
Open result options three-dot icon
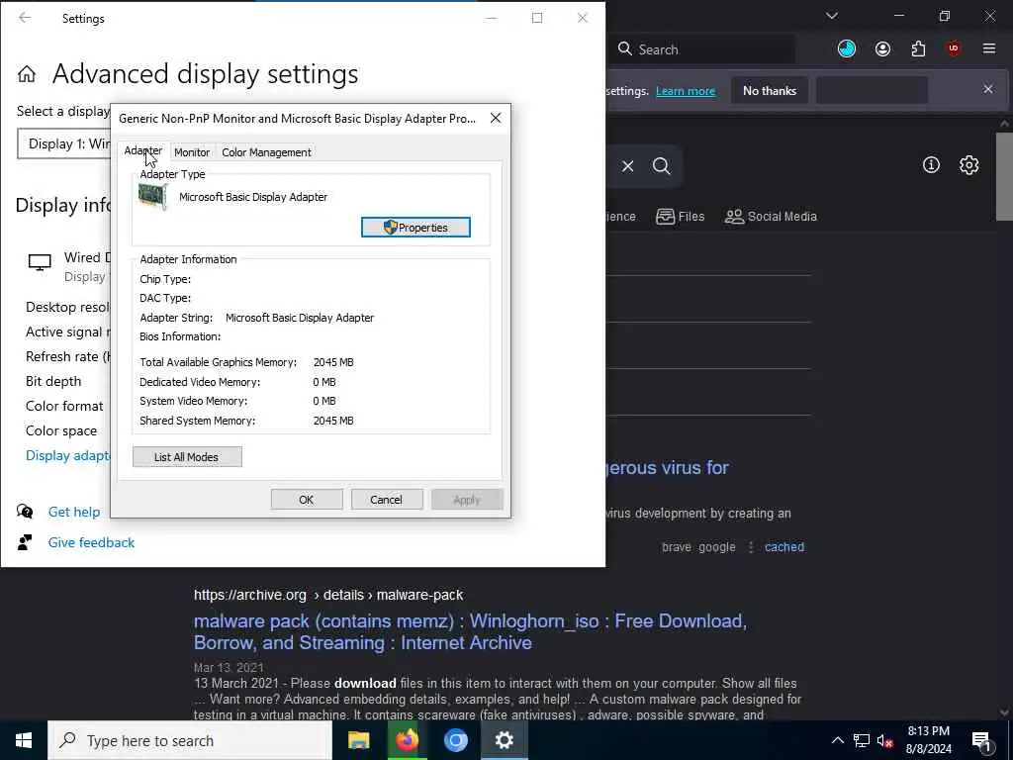click(750, 547)
